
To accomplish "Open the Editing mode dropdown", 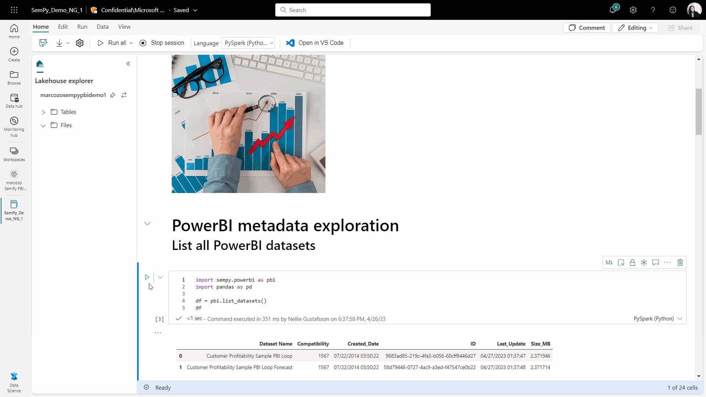I will (635, 28).
